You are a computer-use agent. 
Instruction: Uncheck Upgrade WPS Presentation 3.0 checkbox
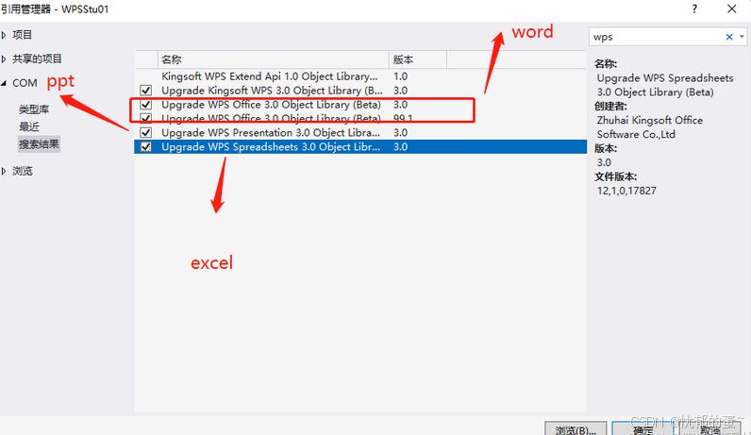(146, 132)
